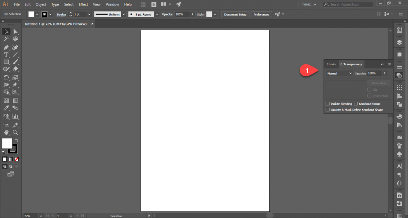Select the Scale tool
Viewport: 408px width, 218px height.
tap(16, 78)
